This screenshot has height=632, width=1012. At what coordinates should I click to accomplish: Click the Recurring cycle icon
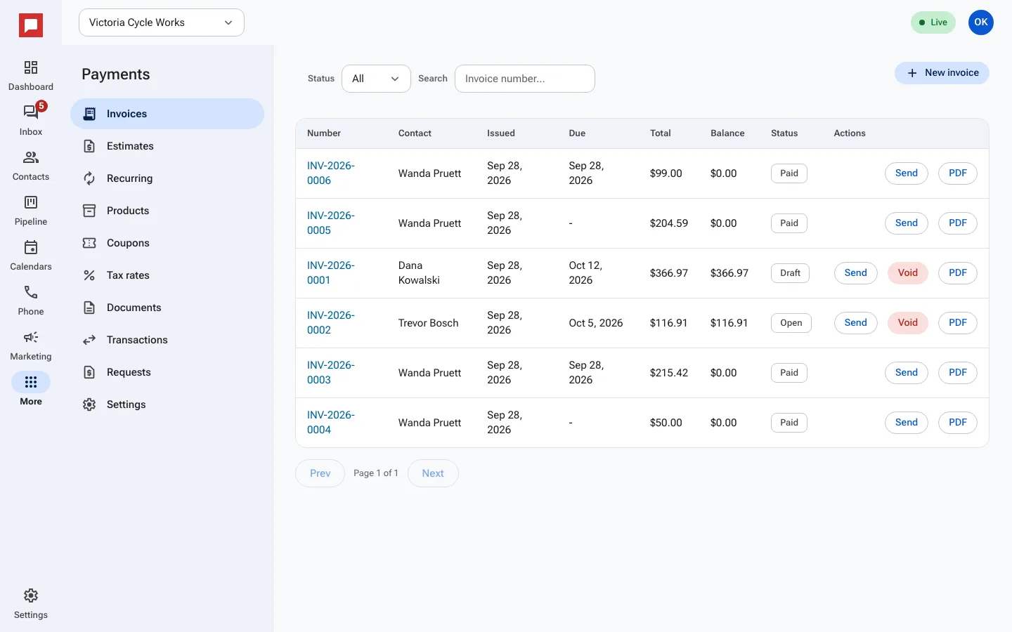89,178
